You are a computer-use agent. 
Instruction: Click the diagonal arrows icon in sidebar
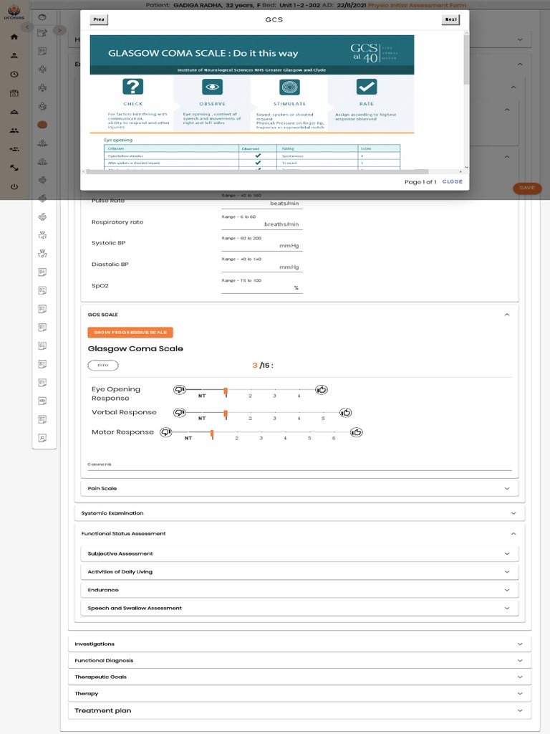click(x=14, y=168)
